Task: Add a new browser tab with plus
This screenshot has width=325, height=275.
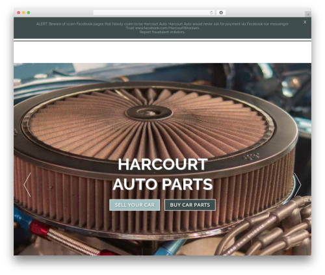Action: point(308,14)
